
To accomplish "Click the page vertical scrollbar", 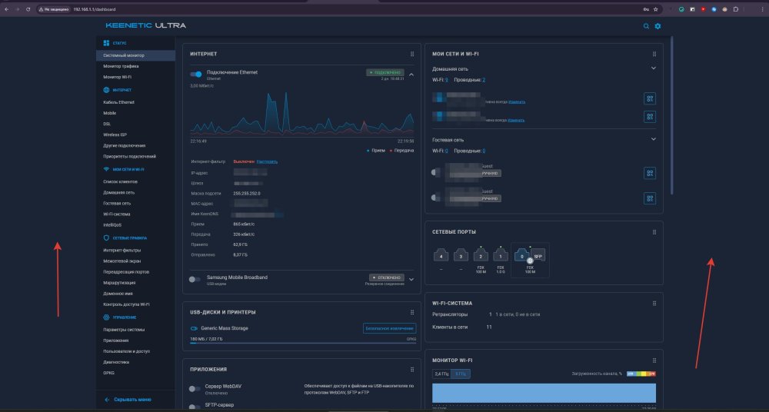I will [672, 115].
